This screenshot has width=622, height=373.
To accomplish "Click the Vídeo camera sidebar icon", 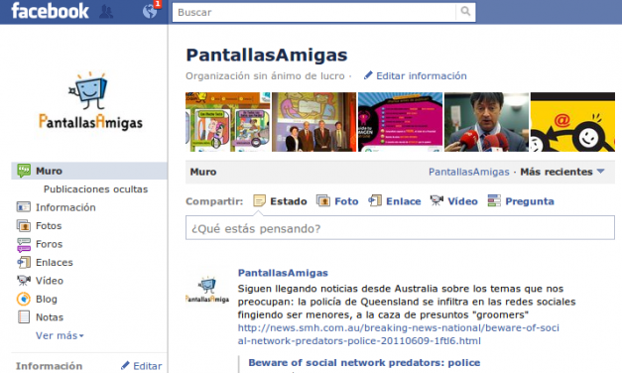I will tap(24, 281).
